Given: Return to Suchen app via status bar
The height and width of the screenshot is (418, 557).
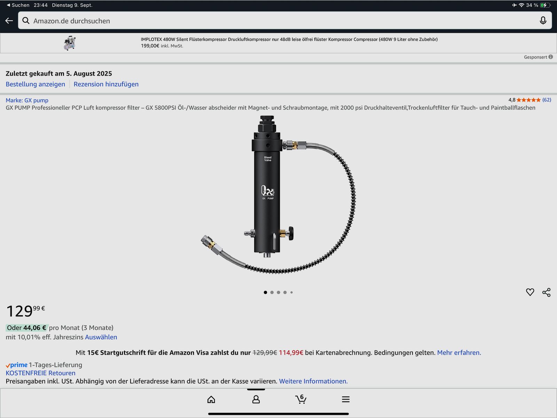Looking at the screenshot, I should pos(18,5).
